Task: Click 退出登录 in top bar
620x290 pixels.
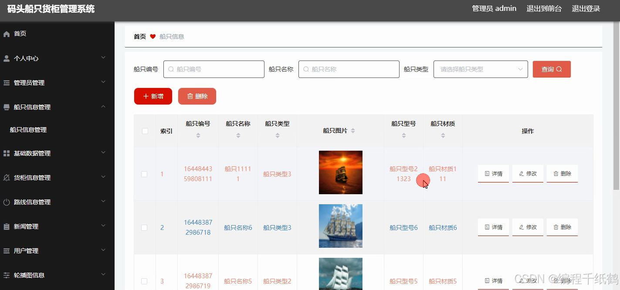Action: coord(586,9)
